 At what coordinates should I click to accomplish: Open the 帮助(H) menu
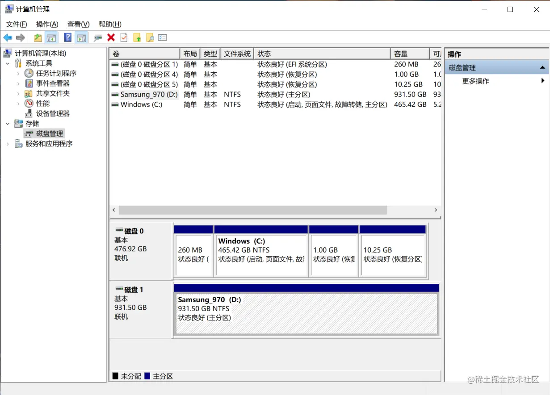point(110,24)
